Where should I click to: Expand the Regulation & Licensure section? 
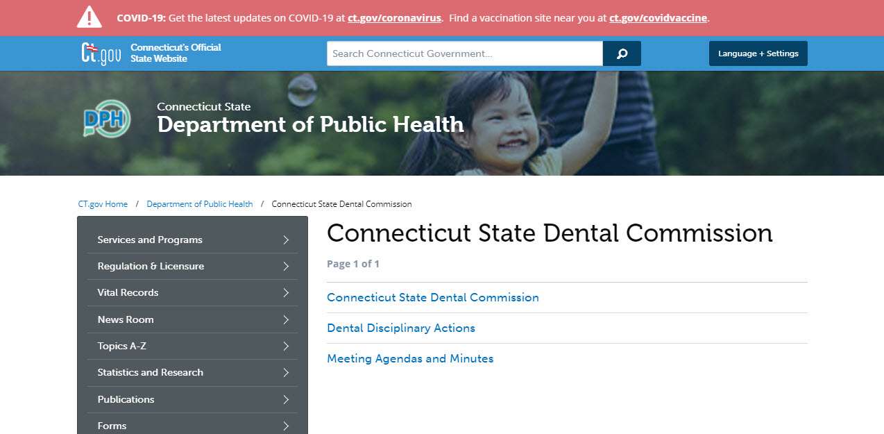tap(151, 266)
